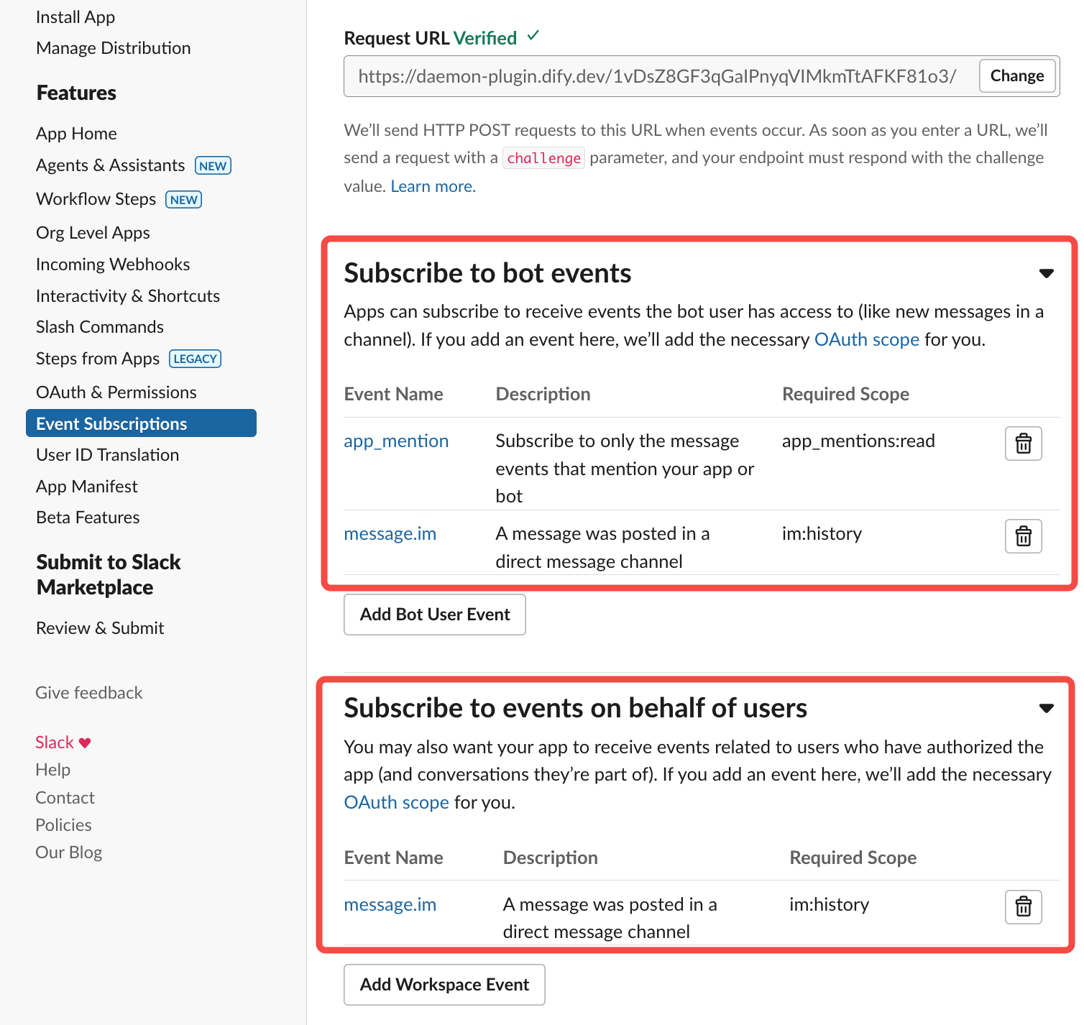Go to OAuth & Permissions page
Screen dimensions: 1084x1025
tap(116, 392)
